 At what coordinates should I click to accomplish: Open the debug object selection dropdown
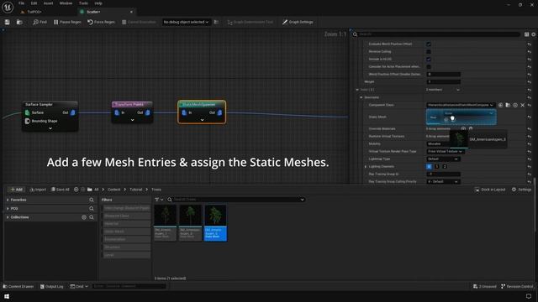click(x=186, y=22)
